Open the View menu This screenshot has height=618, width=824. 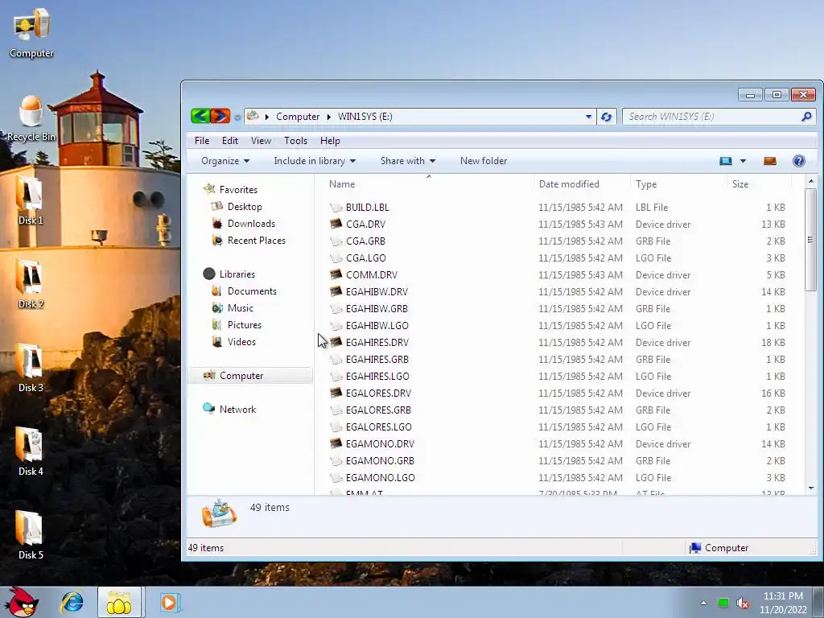pyautogui.click(x=261, y=141)
